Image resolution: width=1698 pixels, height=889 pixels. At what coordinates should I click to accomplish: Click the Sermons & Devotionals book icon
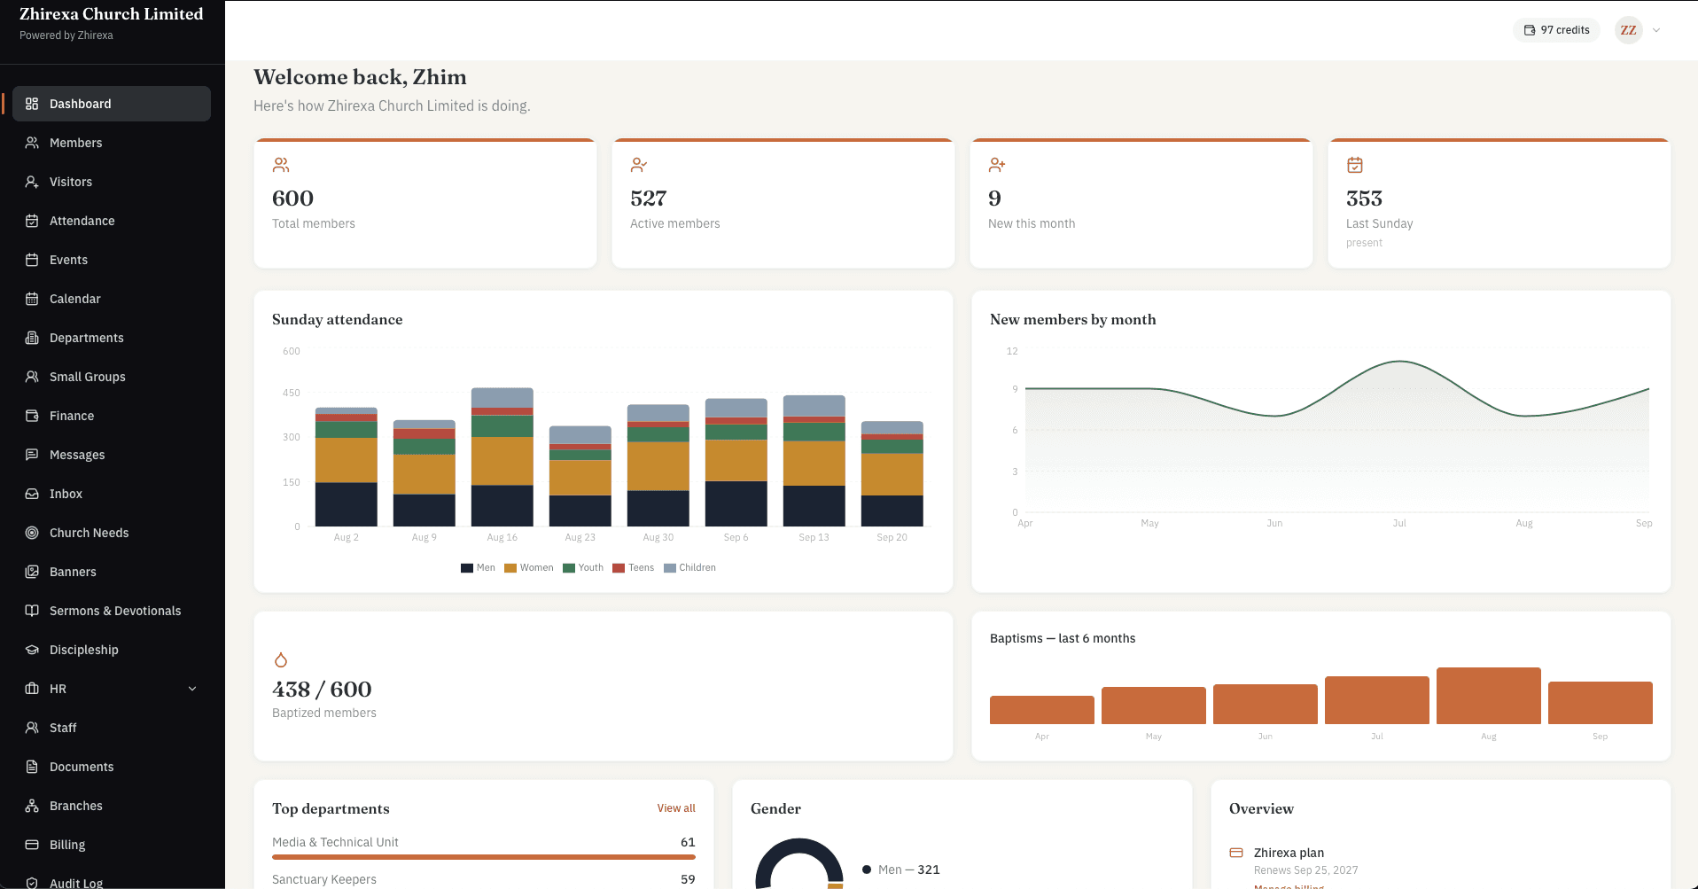pos(32,611)
